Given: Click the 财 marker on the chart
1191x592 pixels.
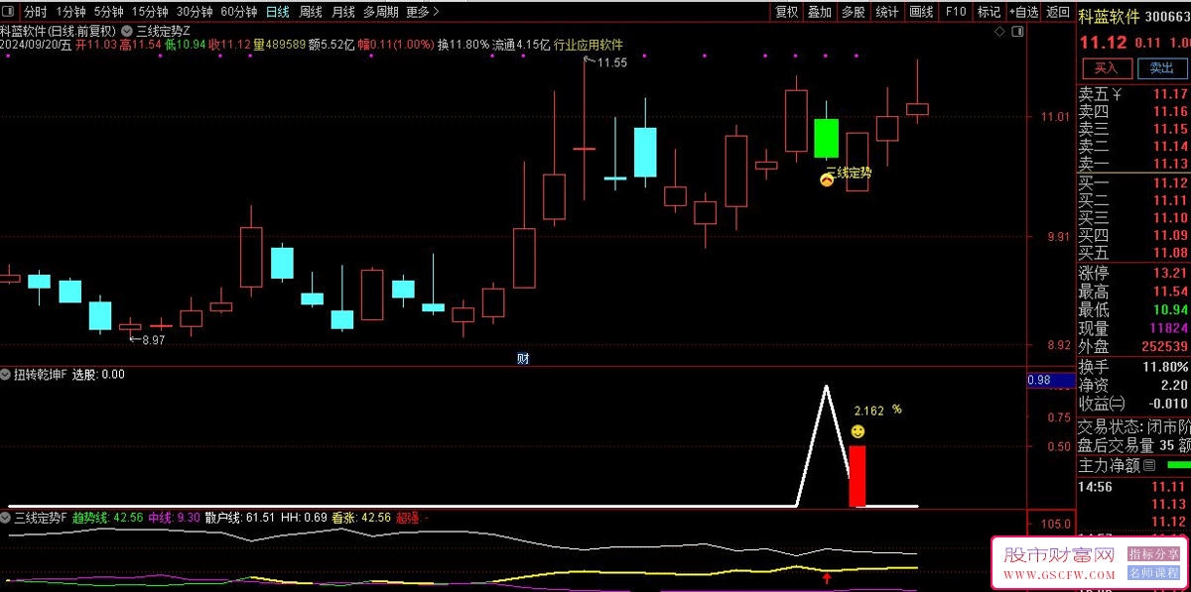Looking at the screenshot, I should click(523, 358).
